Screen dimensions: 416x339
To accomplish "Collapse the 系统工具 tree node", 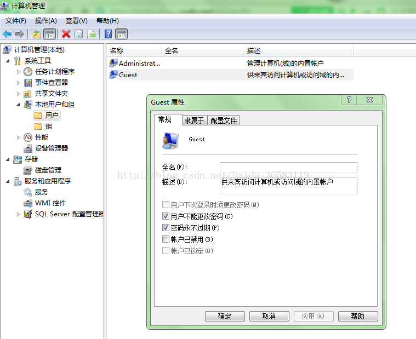I will (8, 61).
